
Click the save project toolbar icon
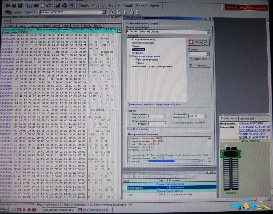20,6
